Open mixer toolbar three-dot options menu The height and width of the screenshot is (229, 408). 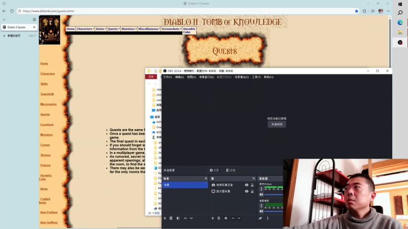(x=267, y=218)
